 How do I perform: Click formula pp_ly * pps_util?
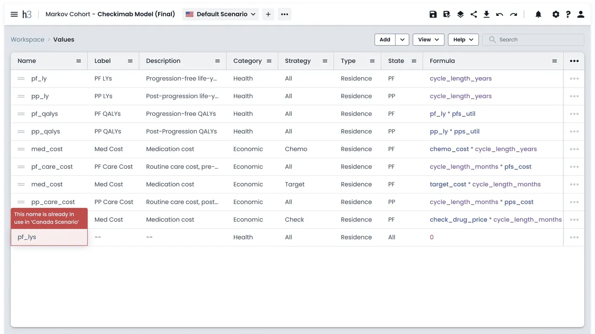[455, 132]
